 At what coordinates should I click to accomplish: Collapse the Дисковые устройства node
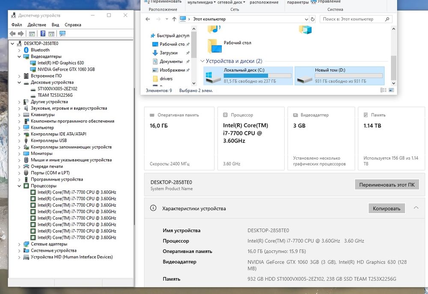(x=19, y=83)
